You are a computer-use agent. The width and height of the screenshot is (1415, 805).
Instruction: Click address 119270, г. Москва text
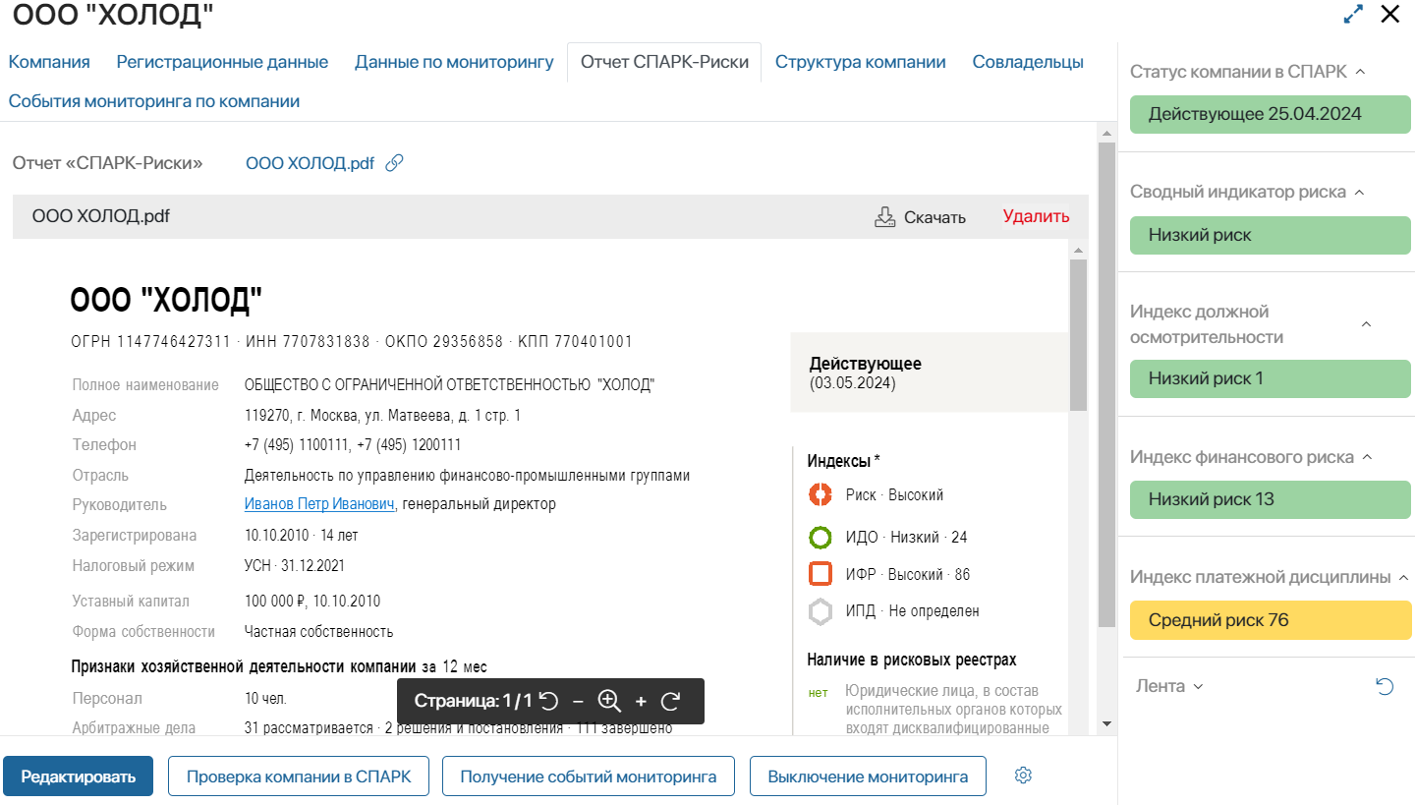click(x=382, y=415)
